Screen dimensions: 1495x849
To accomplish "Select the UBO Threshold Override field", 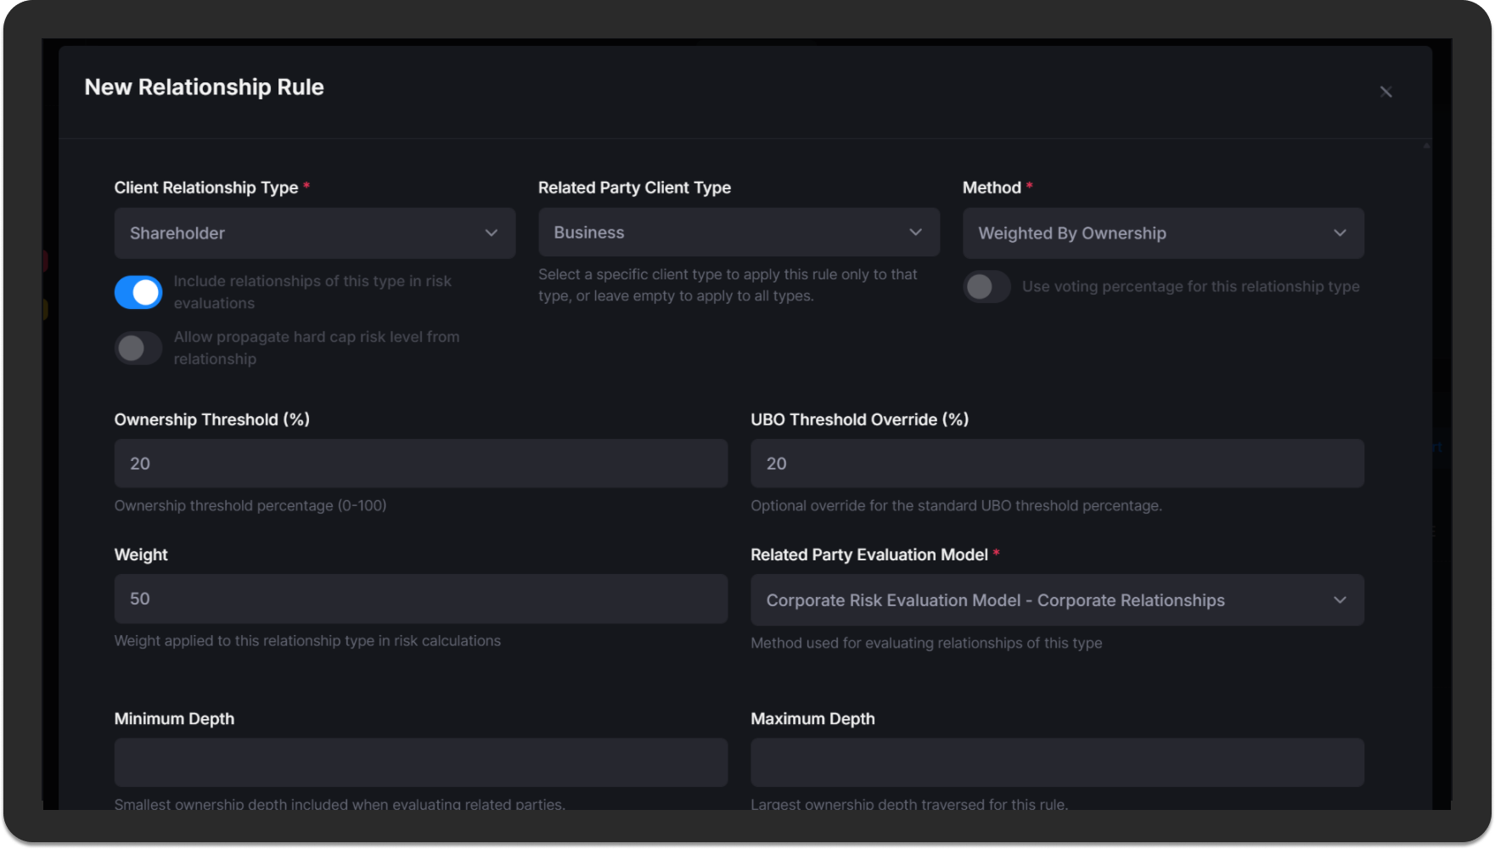I will [1057, 464].
